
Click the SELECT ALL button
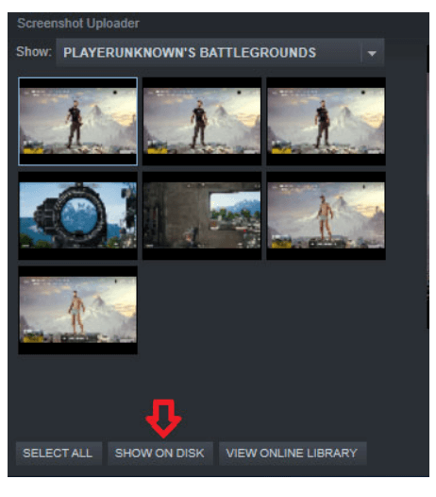pyautogui.click(x=59, y=454)
